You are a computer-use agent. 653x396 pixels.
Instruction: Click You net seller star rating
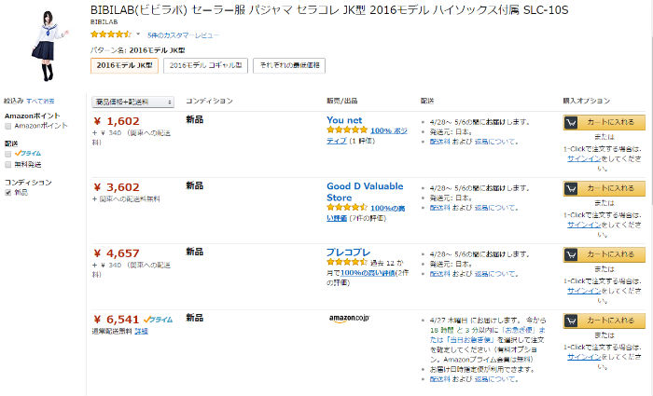(x=347, y=131)
